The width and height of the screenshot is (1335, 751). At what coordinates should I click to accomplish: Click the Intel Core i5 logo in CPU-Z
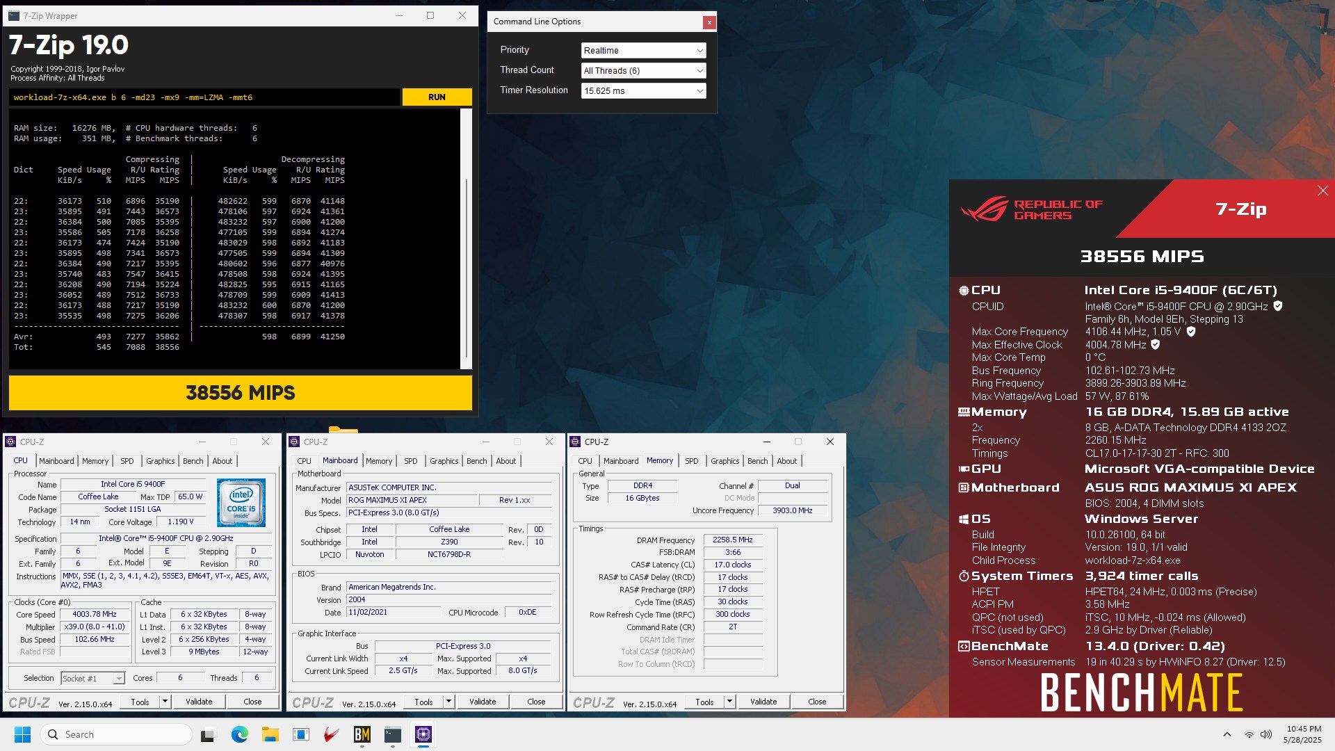[241, 502]
